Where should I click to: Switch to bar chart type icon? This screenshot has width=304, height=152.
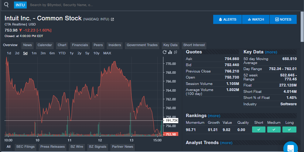(170, 52)
